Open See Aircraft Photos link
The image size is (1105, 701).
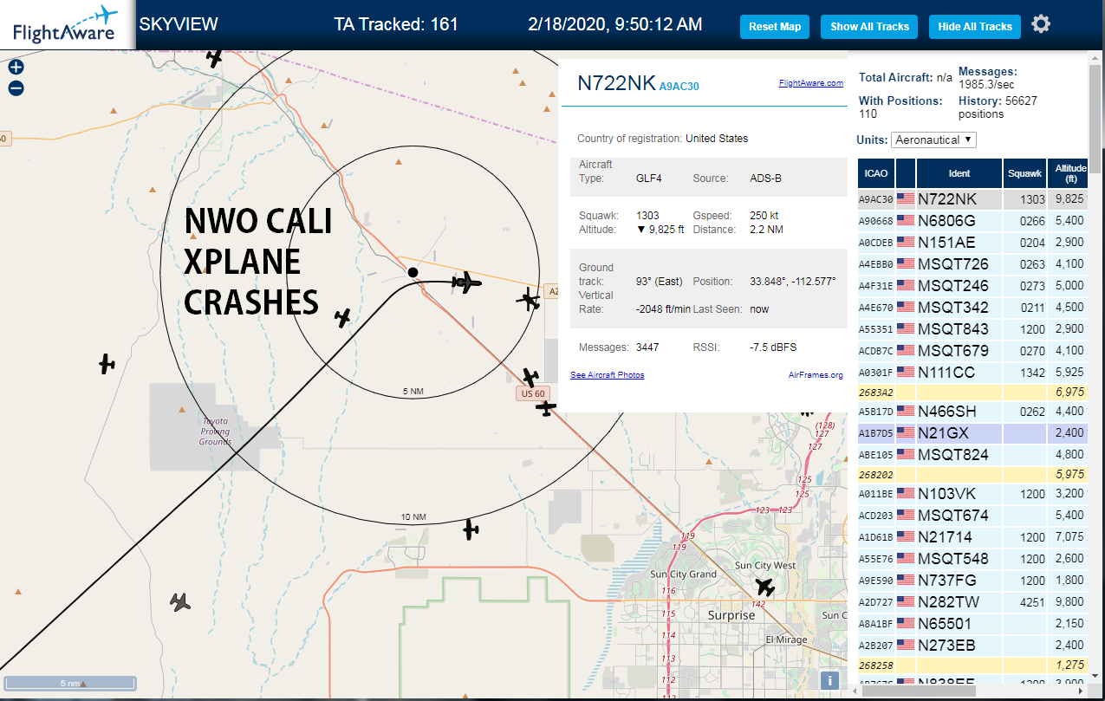coord(608,375)
